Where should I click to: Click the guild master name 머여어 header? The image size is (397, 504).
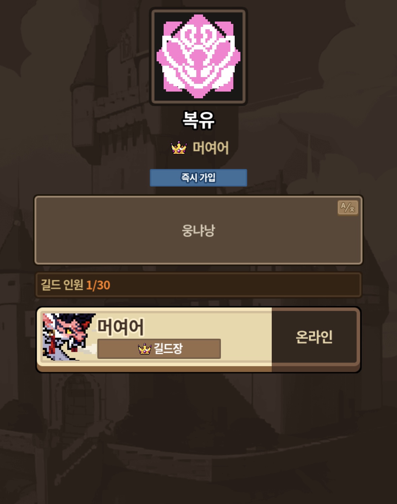[211, 148]
